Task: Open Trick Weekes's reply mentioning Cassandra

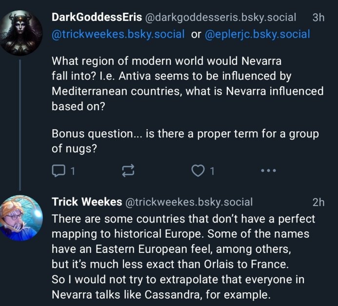Action: (x=183, y=256)
